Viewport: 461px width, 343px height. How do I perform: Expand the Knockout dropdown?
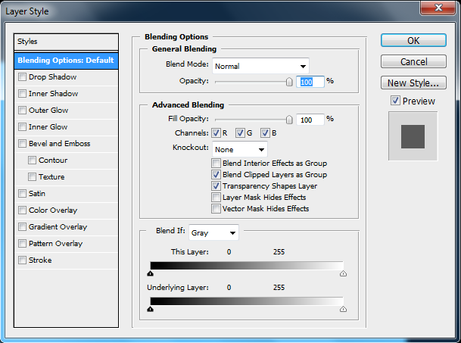[x=240, y=149]
